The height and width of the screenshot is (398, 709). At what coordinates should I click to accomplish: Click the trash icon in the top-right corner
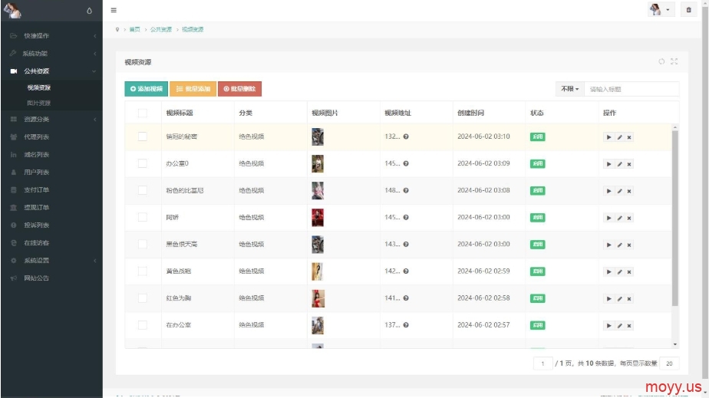688,10
